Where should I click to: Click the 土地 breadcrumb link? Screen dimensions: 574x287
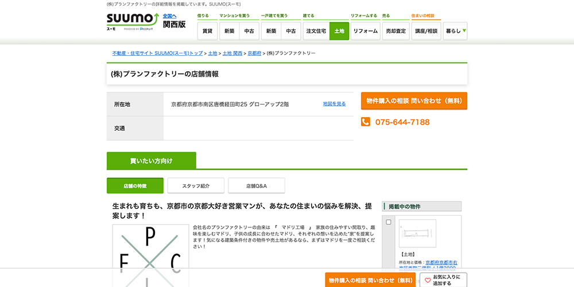212,53
